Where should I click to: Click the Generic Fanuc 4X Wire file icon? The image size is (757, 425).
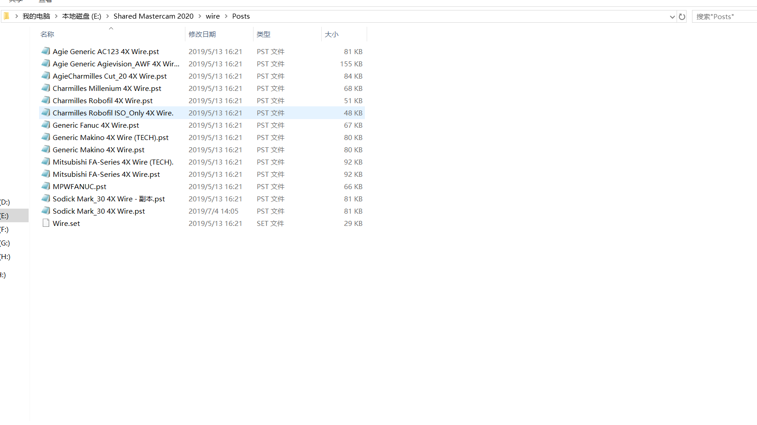click(x=45, y=125)
